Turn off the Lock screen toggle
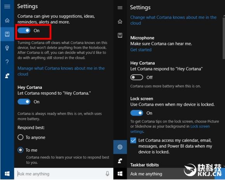225x180 pixels. pos(137,113)
